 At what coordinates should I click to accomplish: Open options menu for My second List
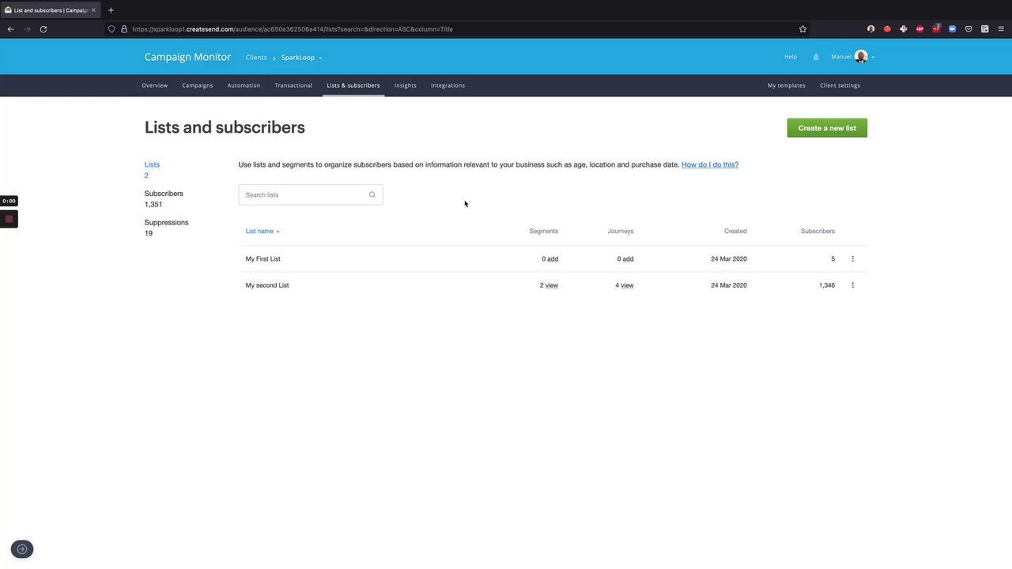coord(852,285)
